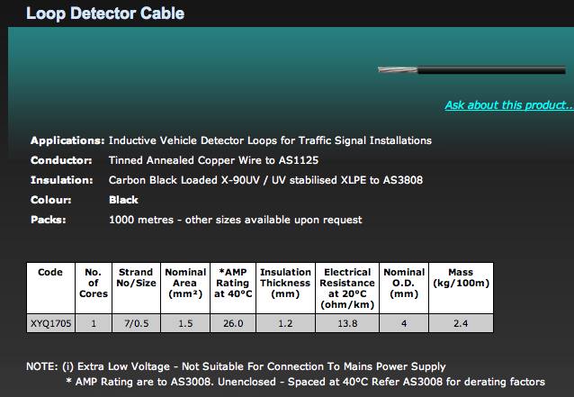The width and height of the screenshot is (574, 397).
Task: Click the "Mass (kg/100m)" column header
Action: 460,278
